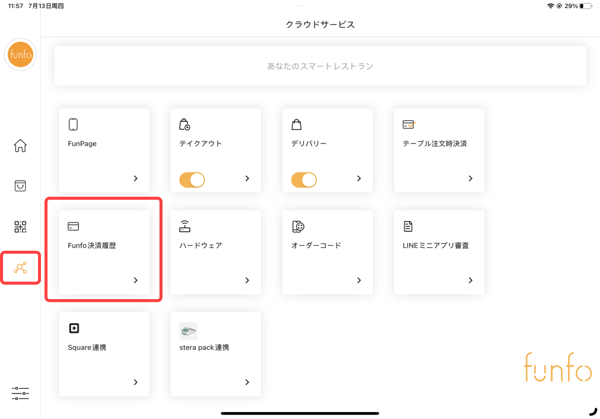Image resolution: width=600 pixels, height=419 pixels.
Task: Open the orders tray sidebar icon
Action: 20,186
